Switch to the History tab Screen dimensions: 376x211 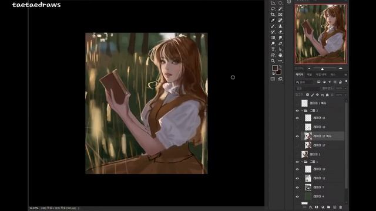(x=321, y=74)
